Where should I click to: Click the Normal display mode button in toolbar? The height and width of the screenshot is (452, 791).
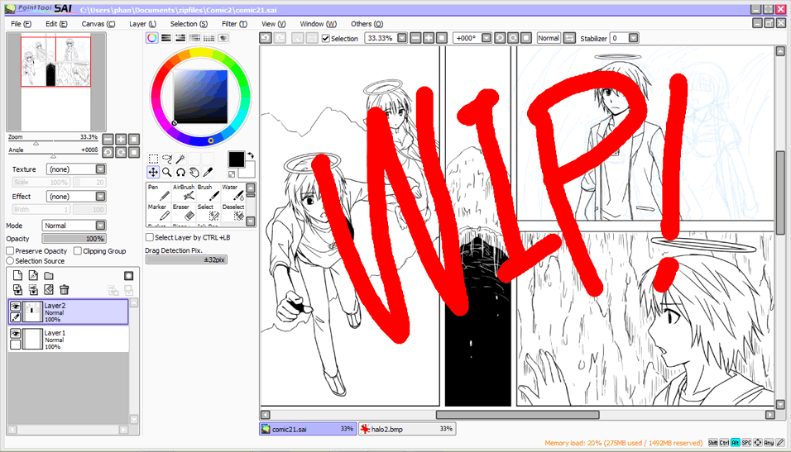[x=549, y=38]
